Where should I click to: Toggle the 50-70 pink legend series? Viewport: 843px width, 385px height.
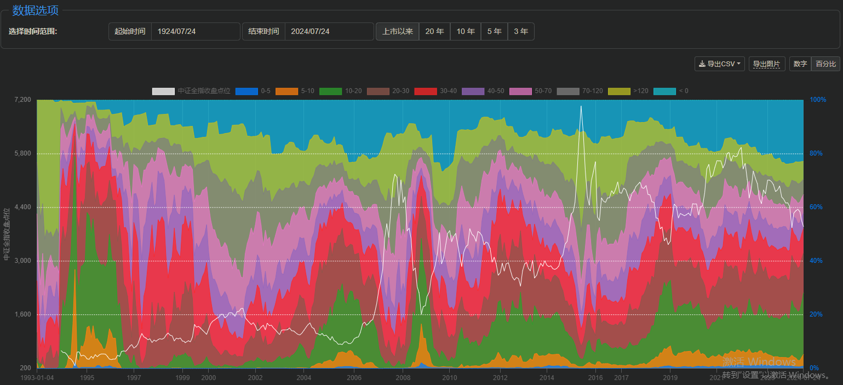coord(520,91)
